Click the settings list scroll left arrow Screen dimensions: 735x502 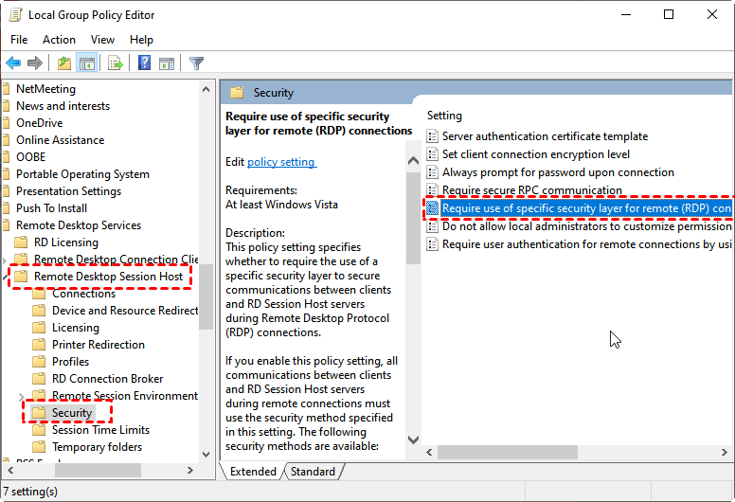click(429, 453)
